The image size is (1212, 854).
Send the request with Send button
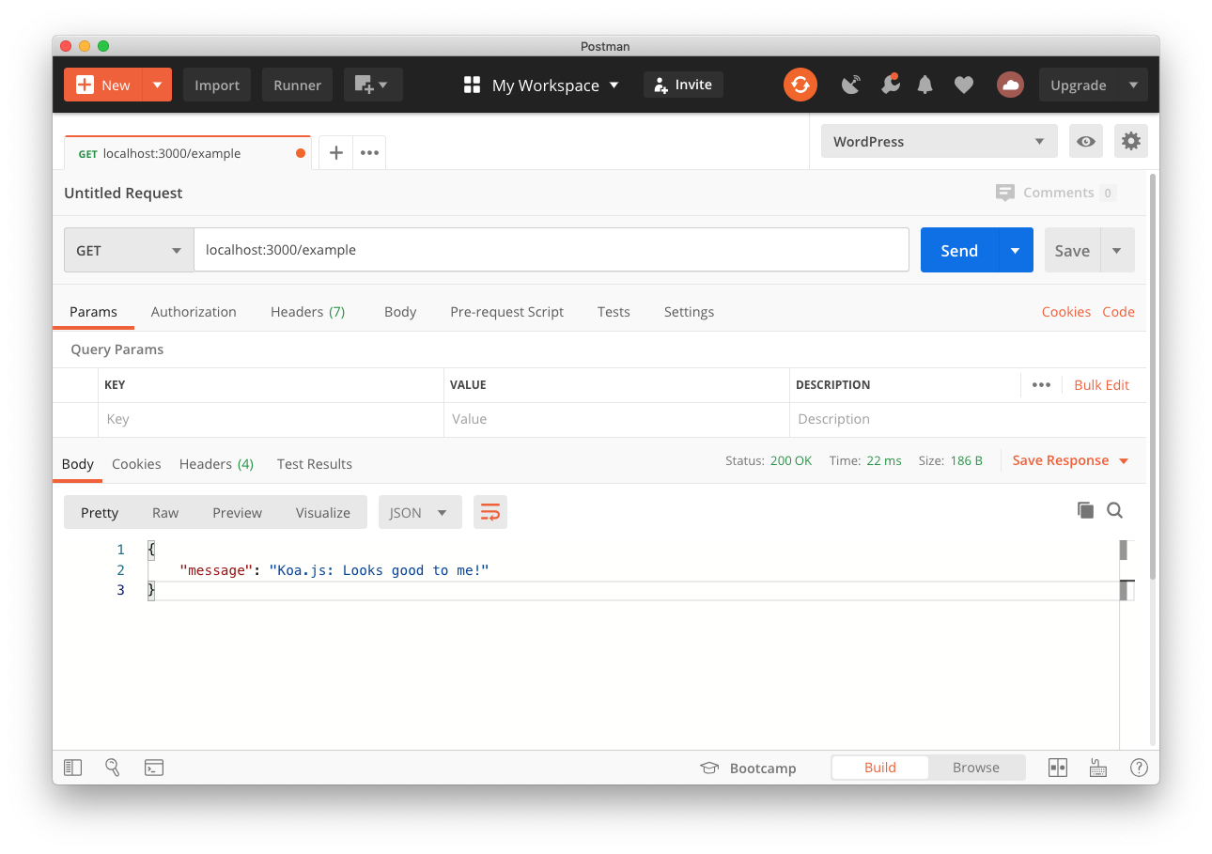coord(959,250)
